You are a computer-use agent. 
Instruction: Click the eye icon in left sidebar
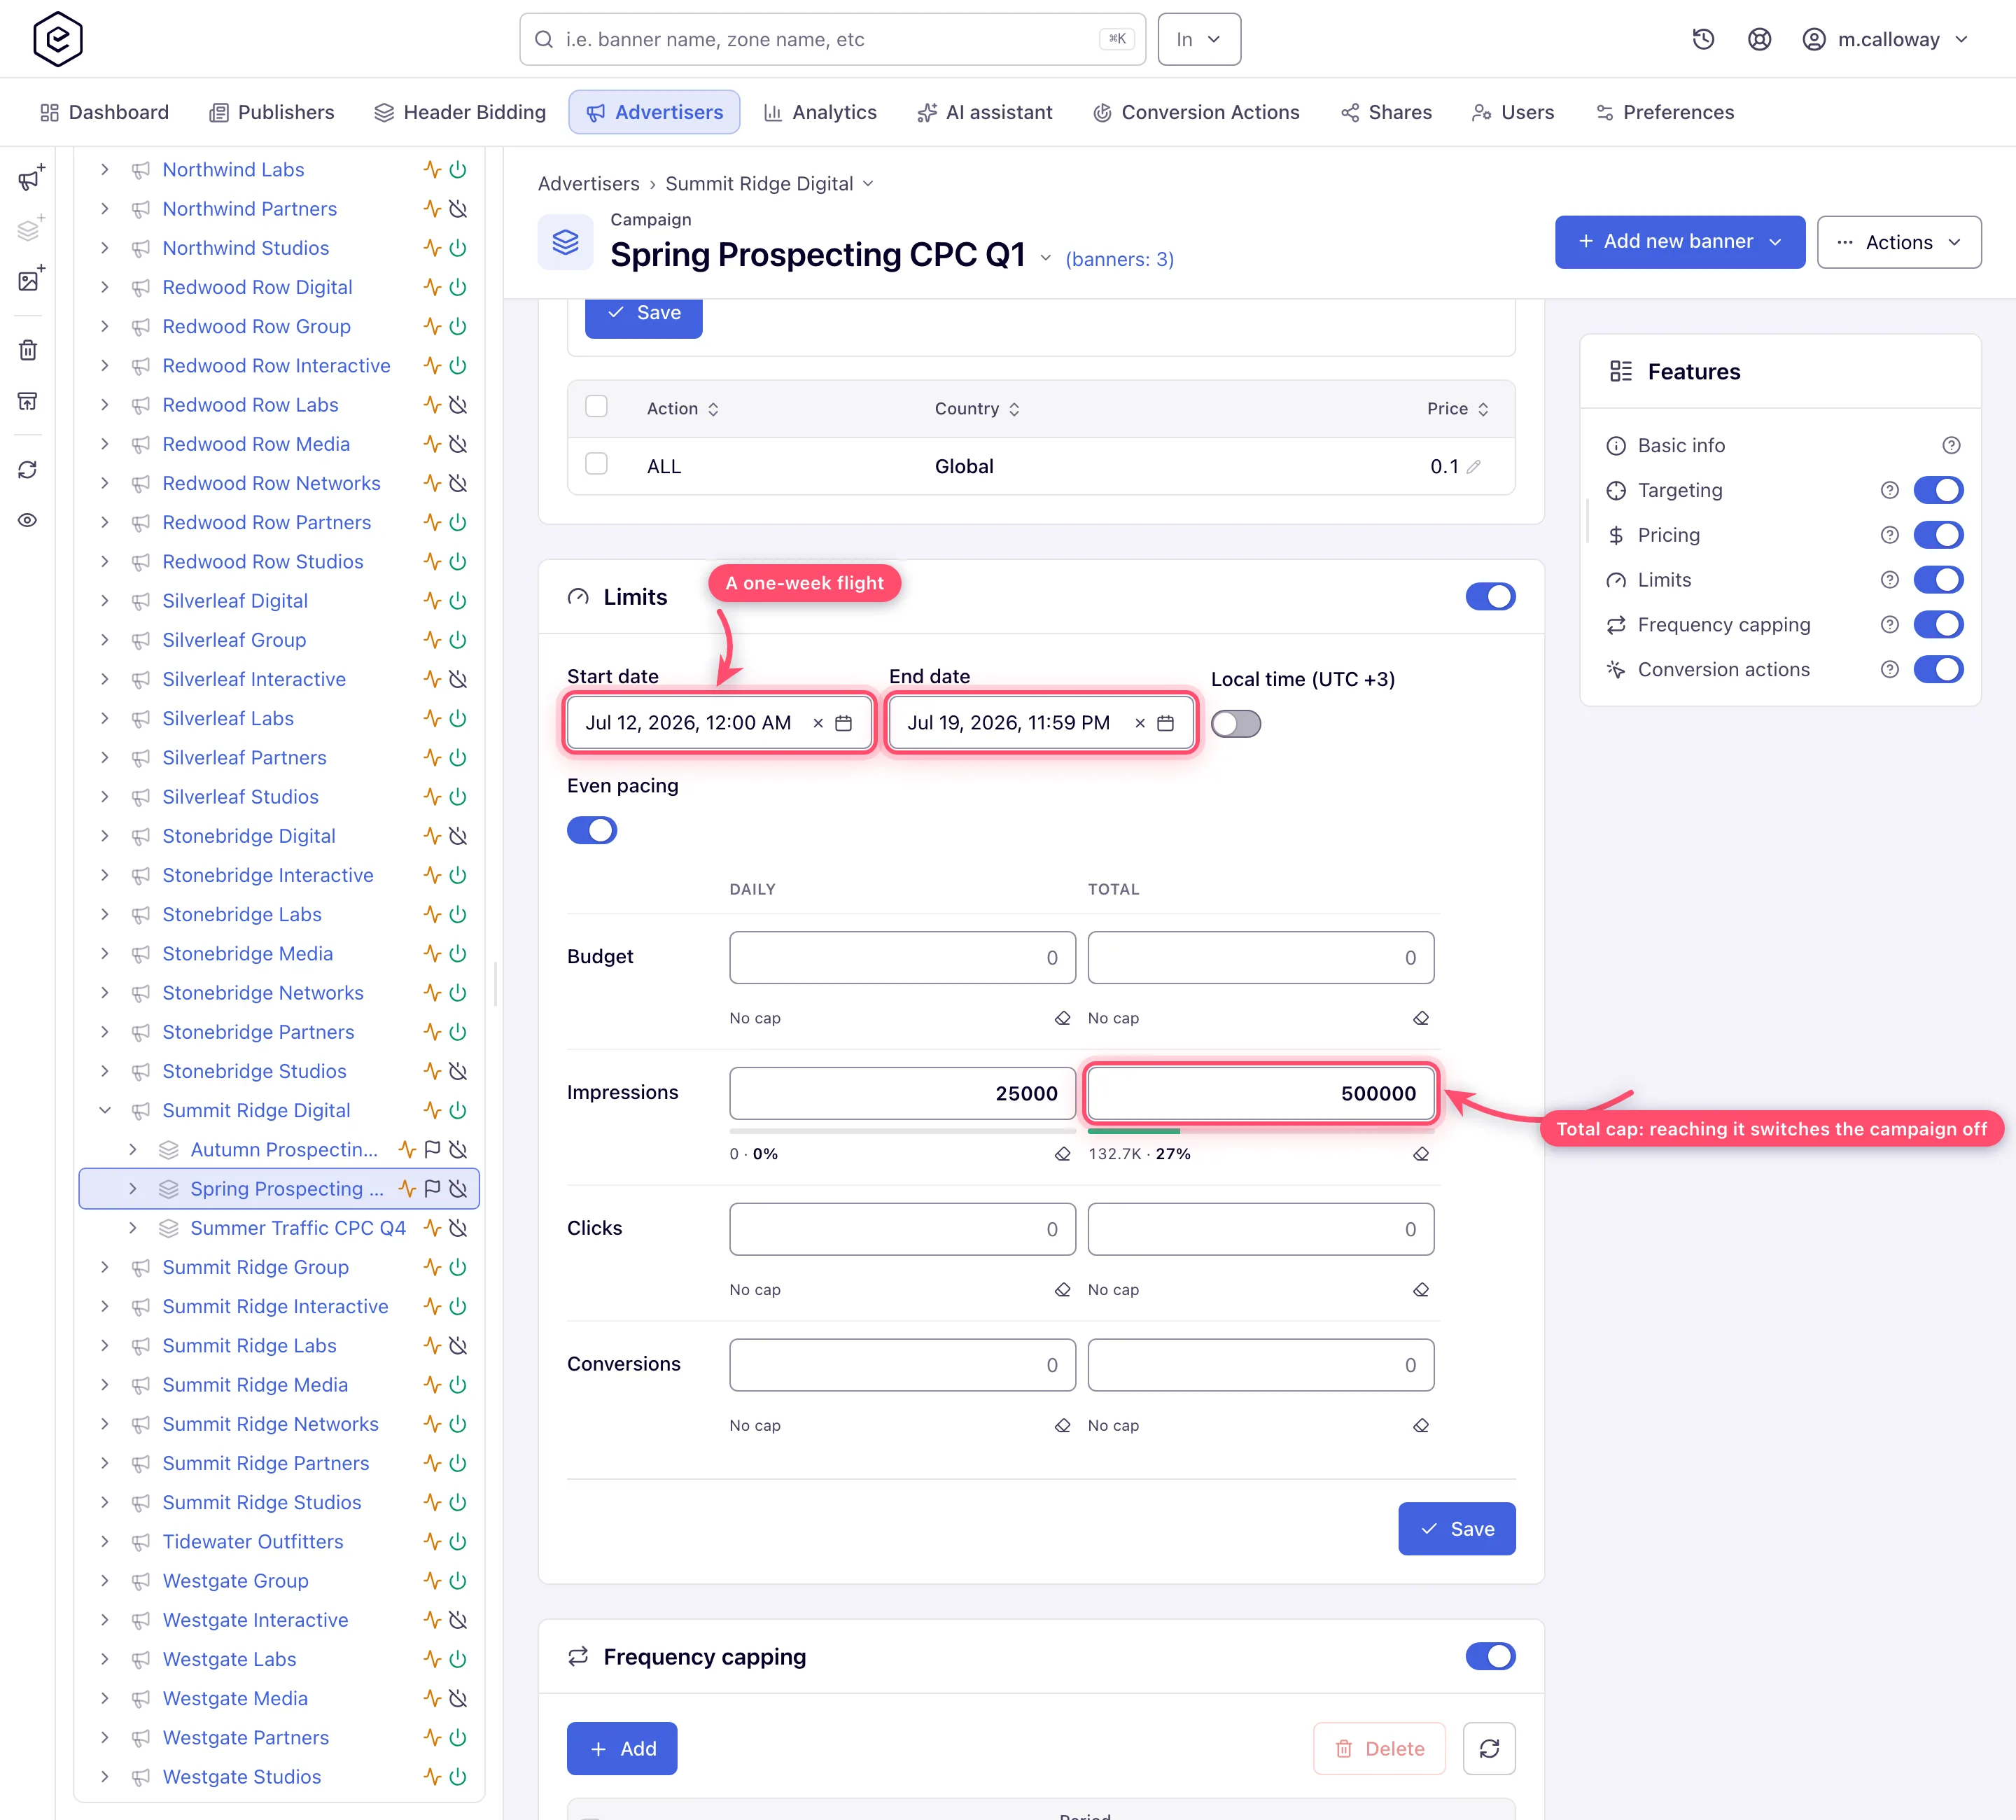pos(28,520)
